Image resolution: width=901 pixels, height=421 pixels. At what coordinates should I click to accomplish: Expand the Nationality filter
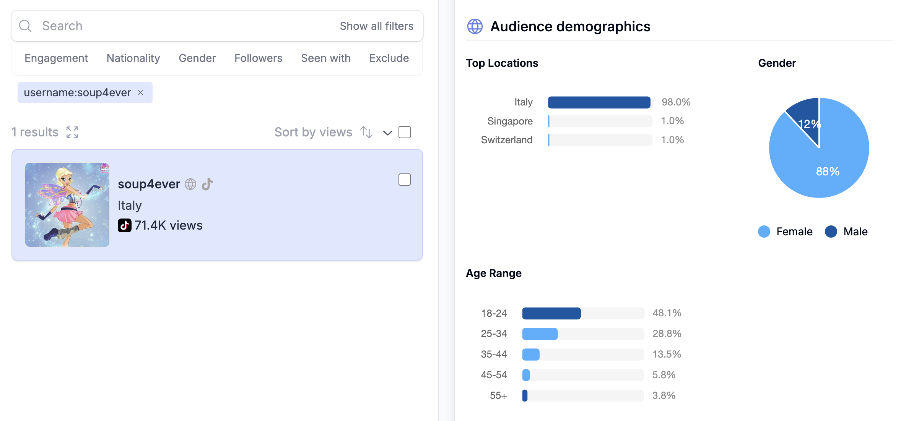click(133, 58)
